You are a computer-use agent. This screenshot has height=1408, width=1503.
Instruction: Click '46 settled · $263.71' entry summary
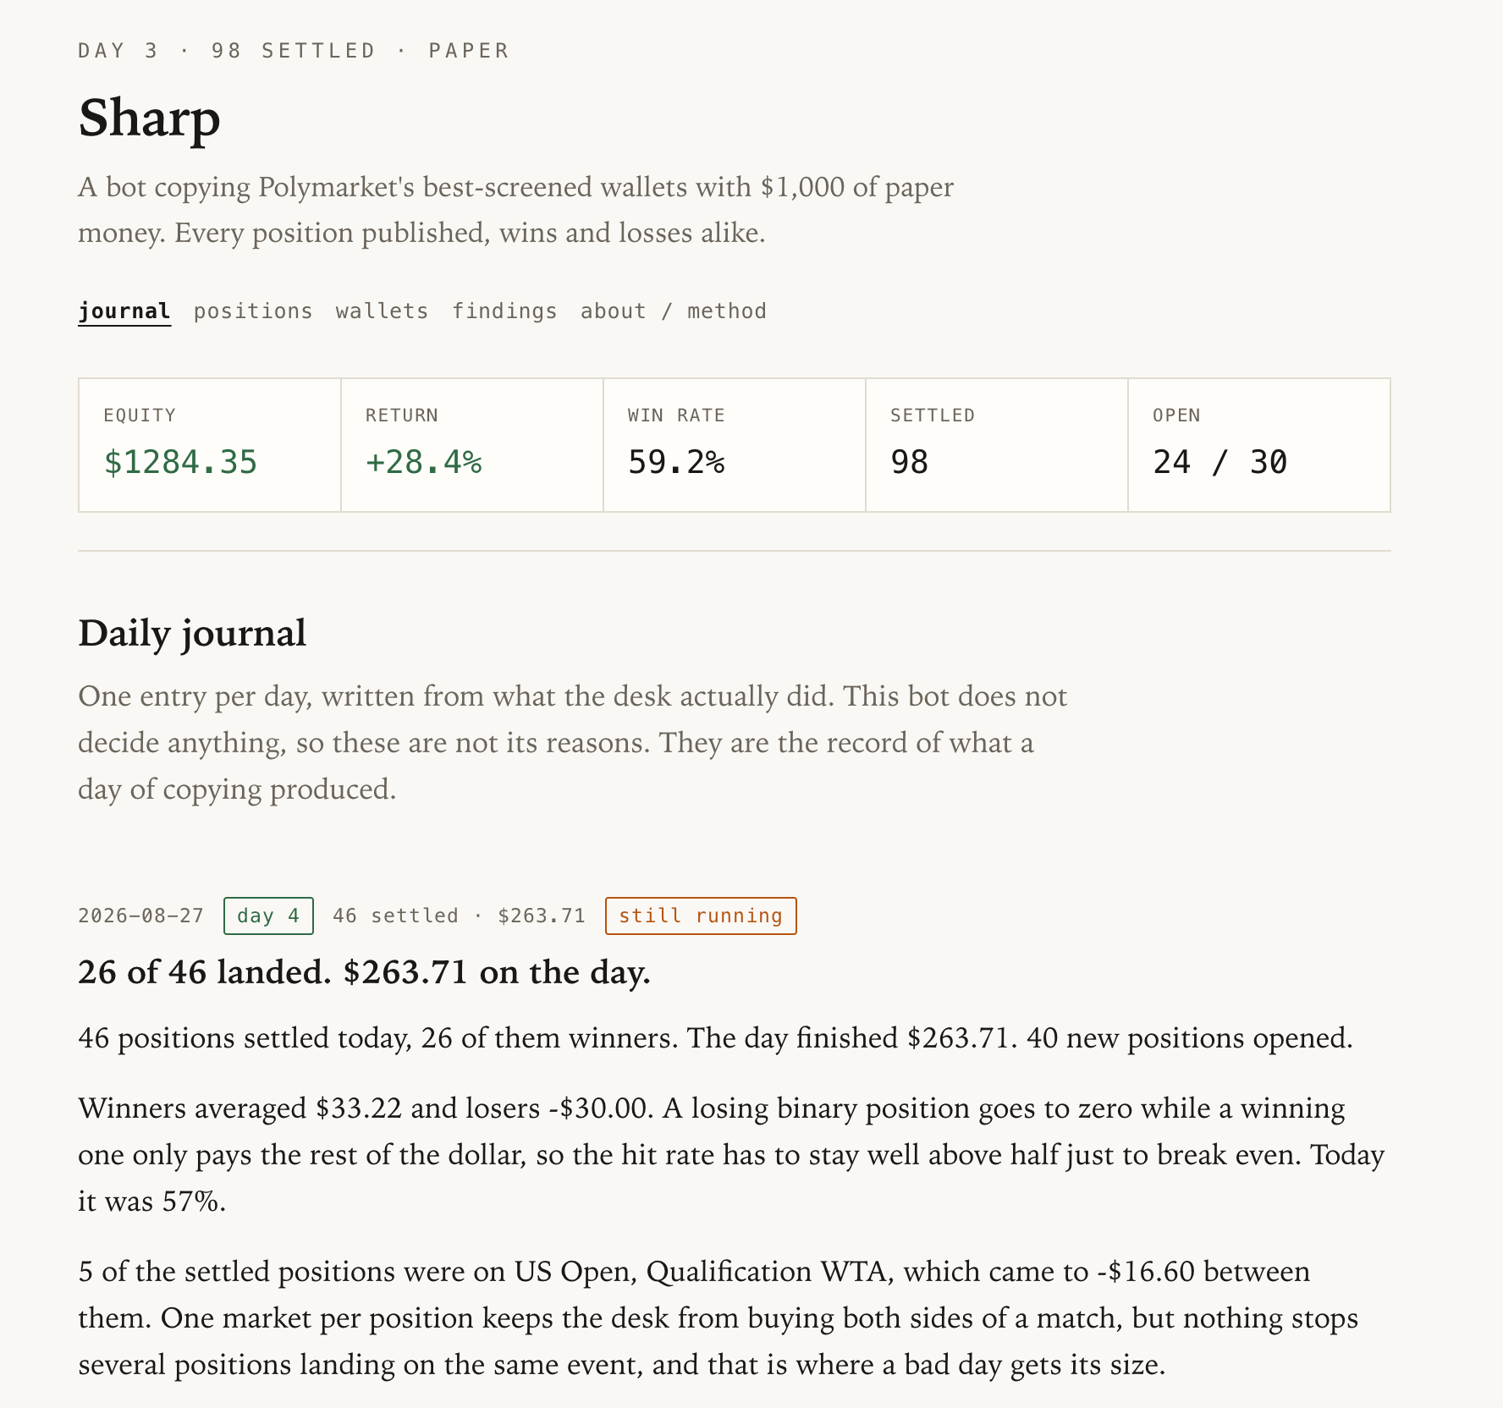pyautogui.click(x=459, y=916)
